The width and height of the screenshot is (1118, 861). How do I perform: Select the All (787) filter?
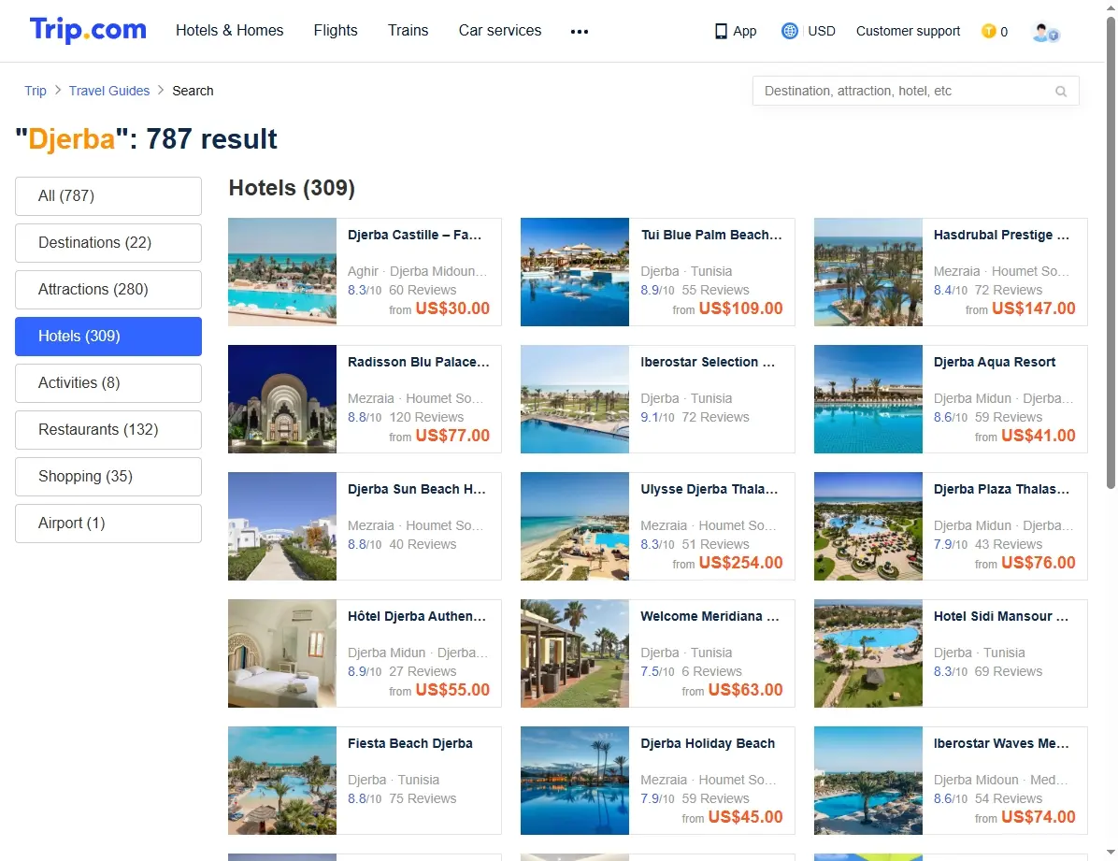(108, 196)
